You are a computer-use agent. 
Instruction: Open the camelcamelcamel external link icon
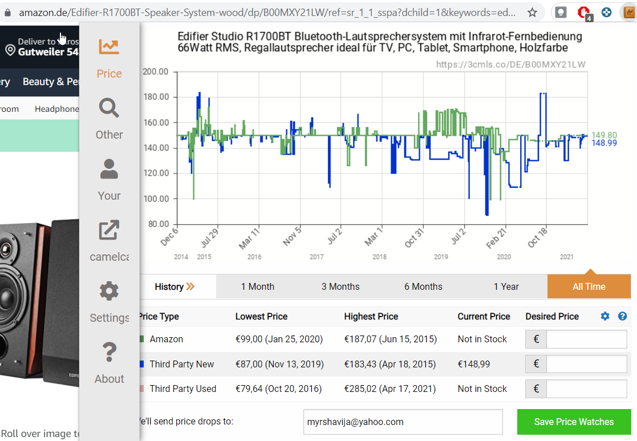(109, 230)
